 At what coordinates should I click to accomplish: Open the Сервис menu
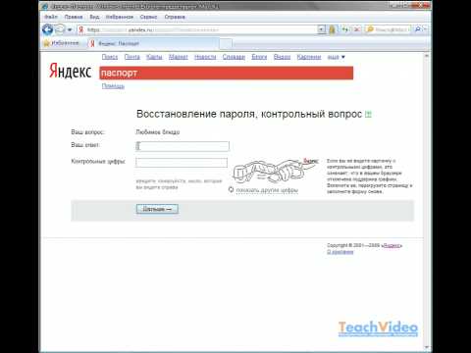(148, 17)
